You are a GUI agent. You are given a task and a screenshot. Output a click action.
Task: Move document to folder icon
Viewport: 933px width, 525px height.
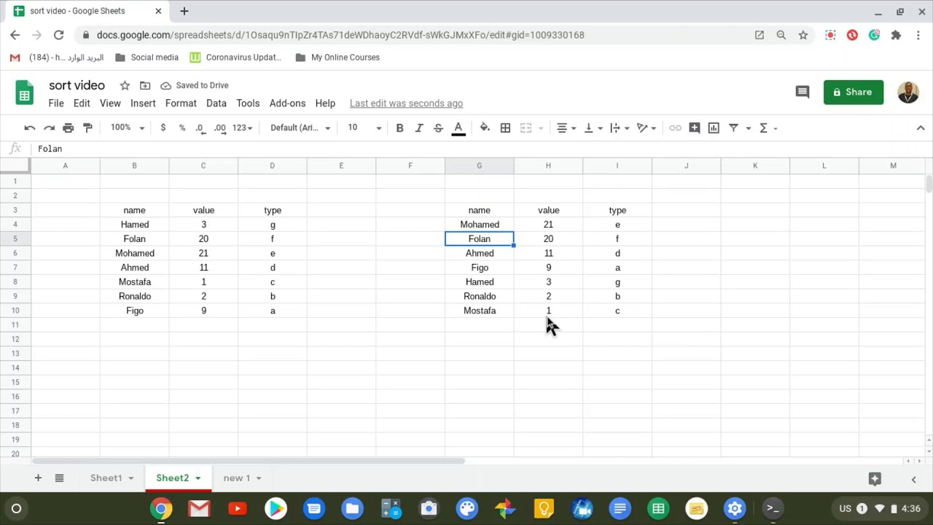click(x=145, y=85)
